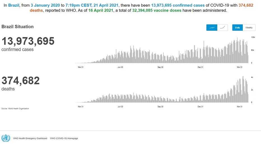Click the WHO emblem logo in footer
The height and width of the screenshot is (144, 261).
click(6, 138)
